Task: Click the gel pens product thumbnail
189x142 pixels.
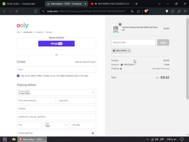Action: coord(116,29)
